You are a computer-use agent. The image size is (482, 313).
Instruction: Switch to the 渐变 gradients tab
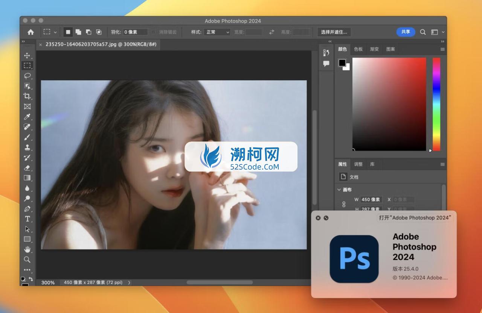click(374, 49)
